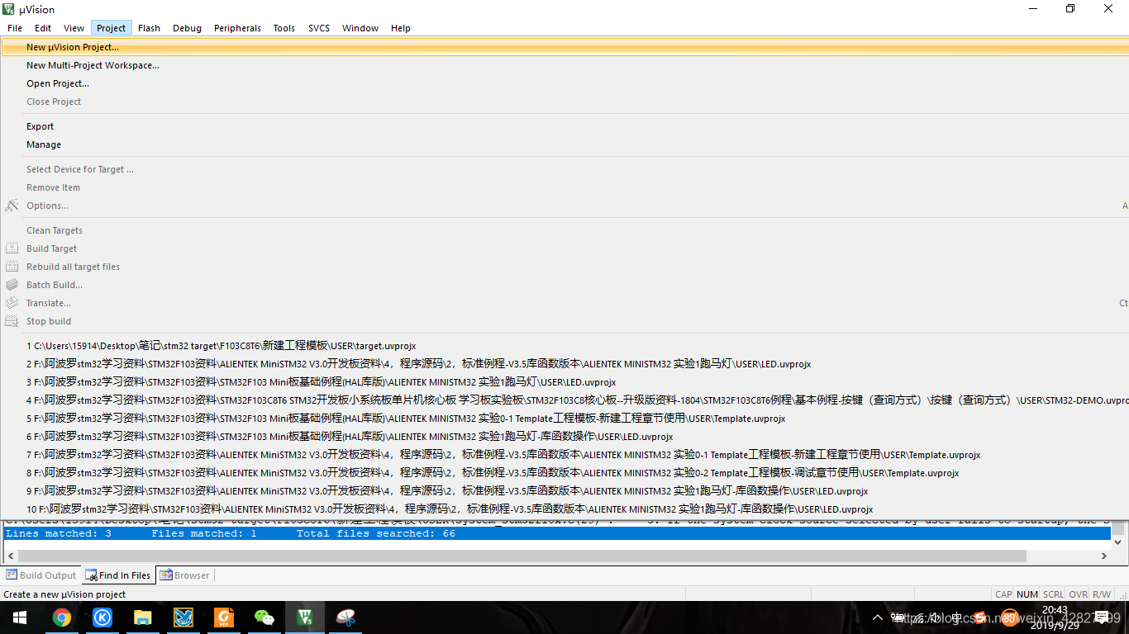Switch to the Find In Files tab
Image resolution: width=1129 pixels, height=634 pixels.
coord(118,575)
